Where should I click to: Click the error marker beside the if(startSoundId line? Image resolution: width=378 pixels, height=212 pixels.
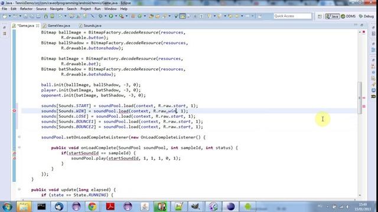tap(14, 153)
